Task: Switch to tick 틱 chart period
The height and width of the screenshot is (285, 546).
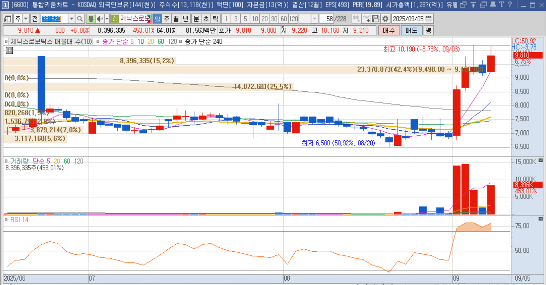Action: coord(215,19)
